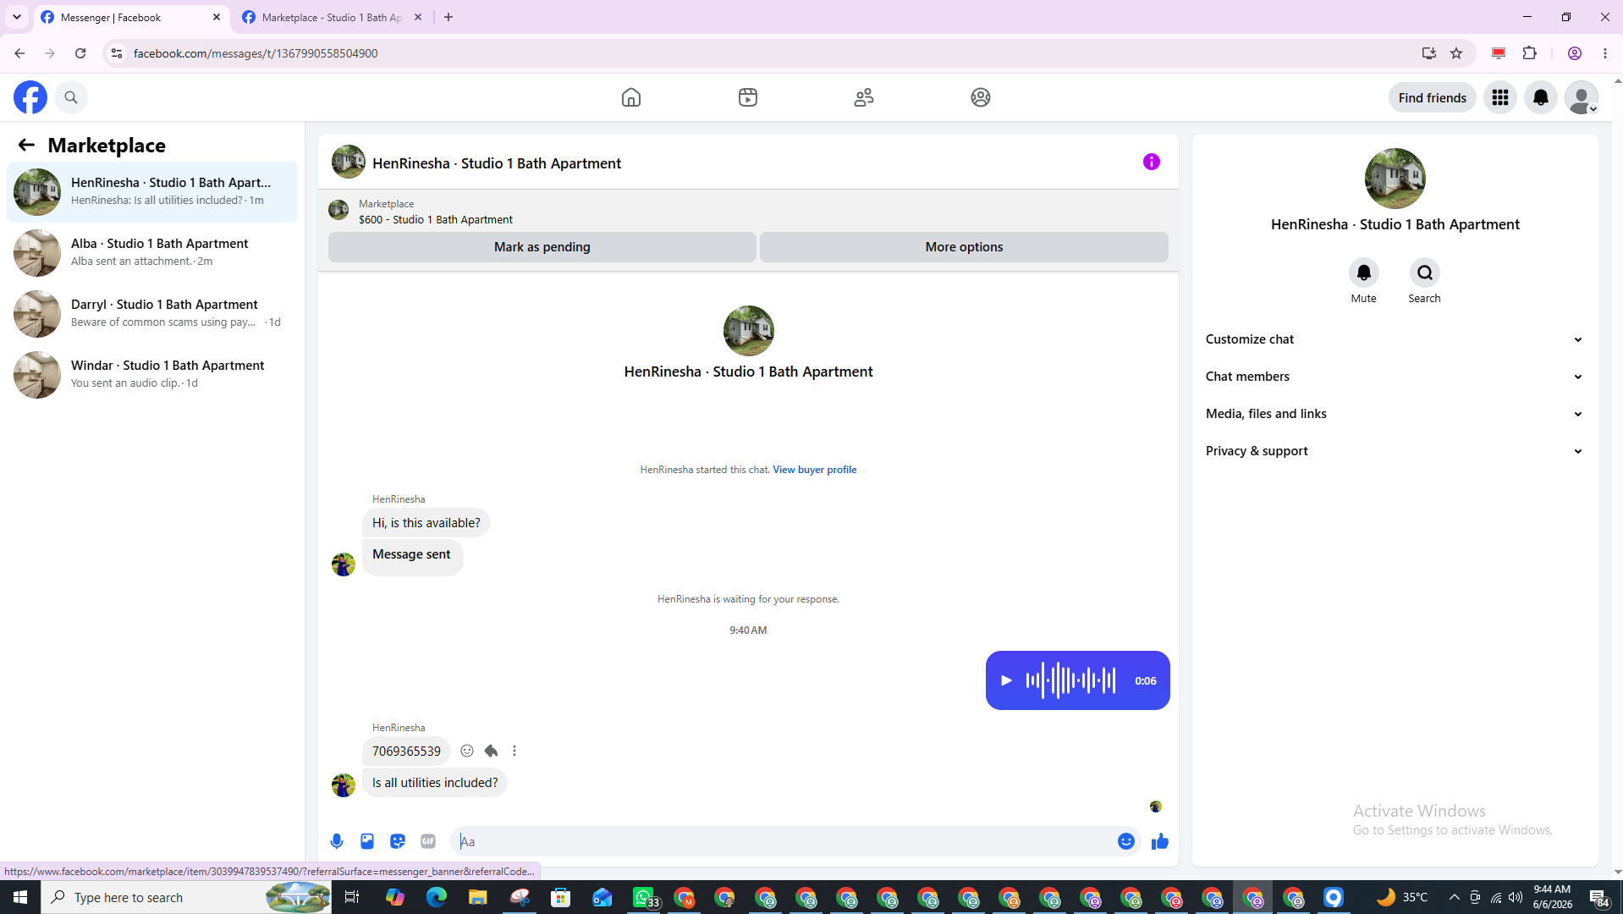Open More options for the listing

pyautogui.click(x=964, y=247)
